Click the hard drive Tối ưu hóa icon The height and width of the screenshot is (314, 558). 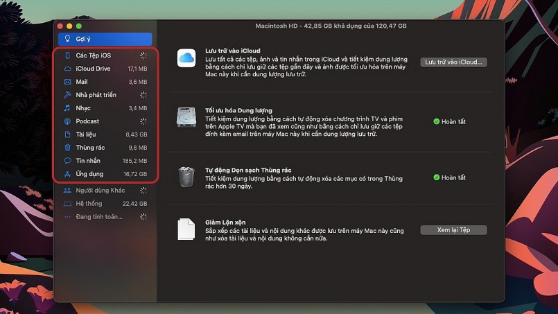186,117
